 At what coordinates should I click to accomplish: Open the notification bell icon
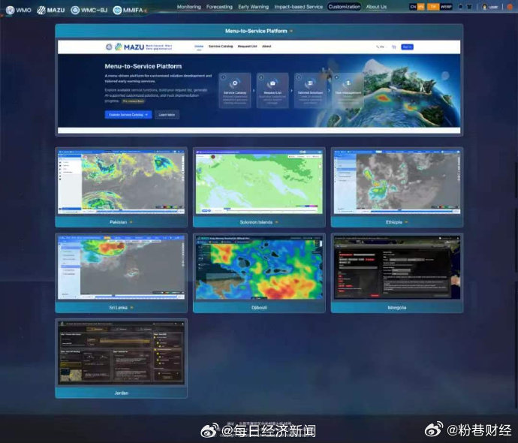(460, 7)
